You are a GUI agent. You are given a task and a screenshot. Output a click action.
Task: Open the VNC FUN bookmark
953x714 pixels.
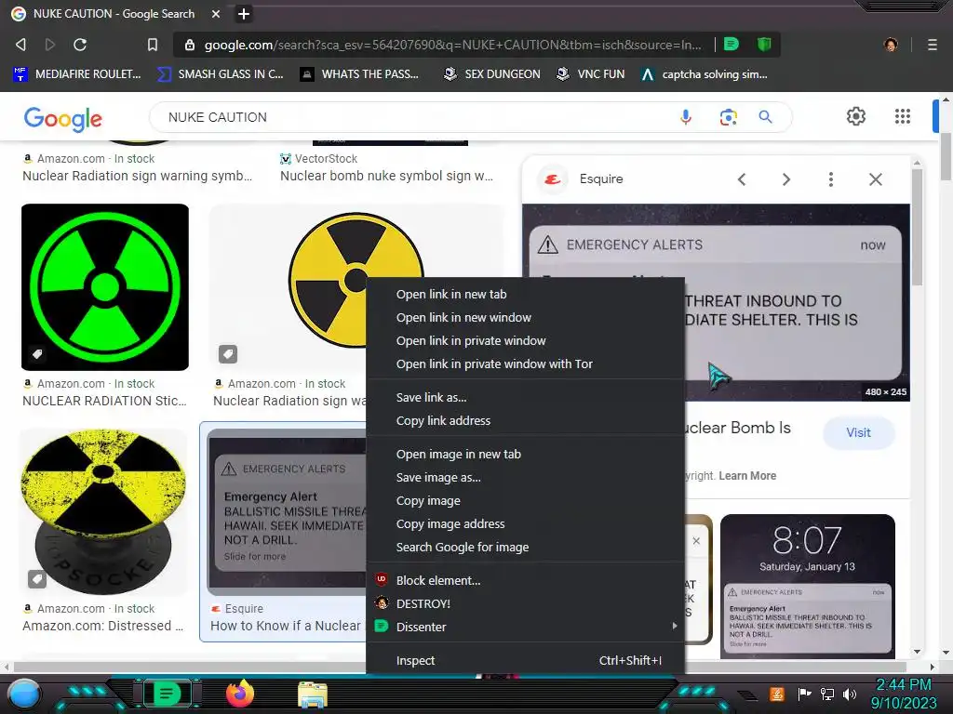[x=591, y=74]
